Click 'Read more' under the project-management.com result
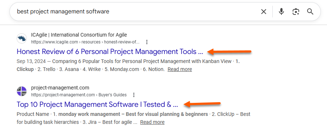The width and height of the screenshot is (327, 134). click(152, 122)
